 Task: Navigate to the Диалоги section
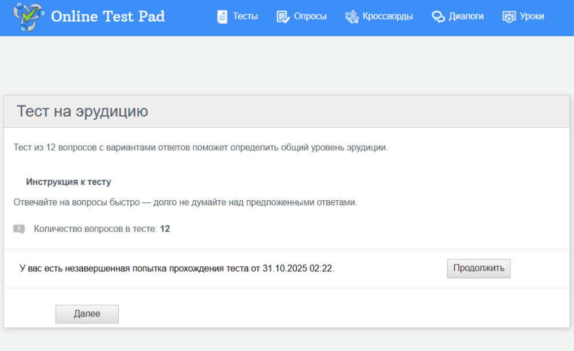[466, 17]
